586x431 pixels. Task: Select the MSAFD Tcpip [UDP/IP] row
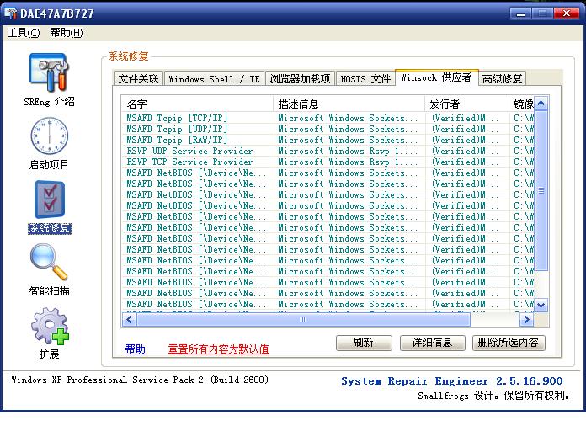click(328, 129)
